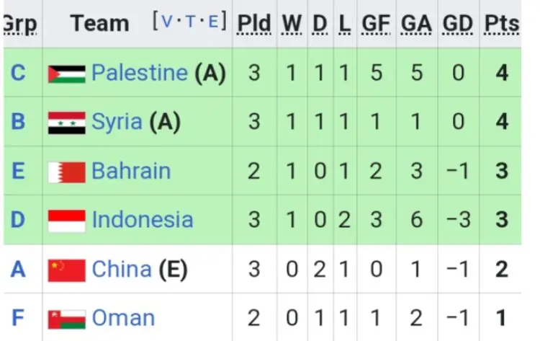The image size is (540, 341).
Task: Open the Oman team link
Action: coord(123,318)
